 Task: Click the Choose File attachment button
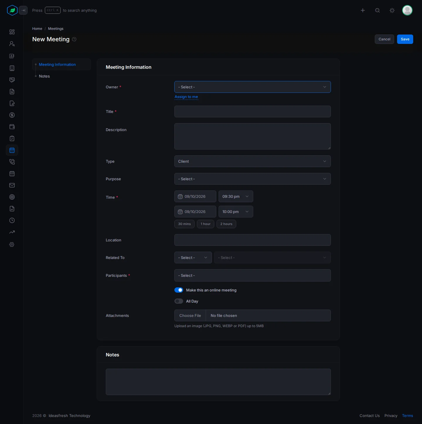(x=190, y=315)
